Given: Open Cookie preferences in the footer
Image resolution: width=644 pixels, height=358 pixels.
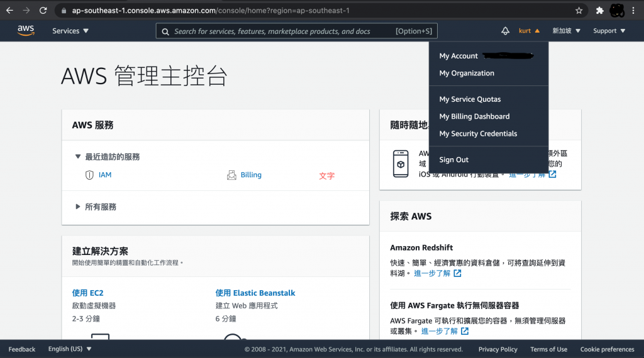Looking at the screenshot, I should 607,349.
